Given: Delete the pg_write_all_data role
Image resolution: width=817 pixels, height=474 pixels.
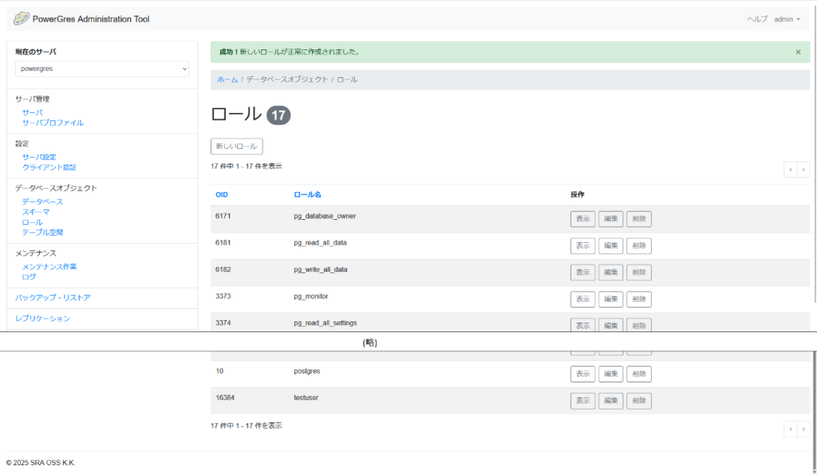Looking at the screenshot, I should 639,272.
